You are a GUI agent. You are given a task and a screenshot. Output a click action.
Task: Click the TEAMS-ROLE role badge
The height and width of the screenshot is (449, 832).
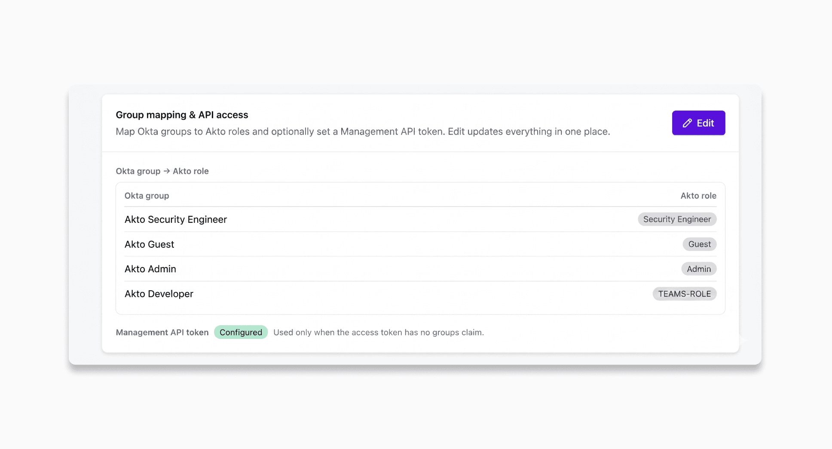(x=685, y=294)
